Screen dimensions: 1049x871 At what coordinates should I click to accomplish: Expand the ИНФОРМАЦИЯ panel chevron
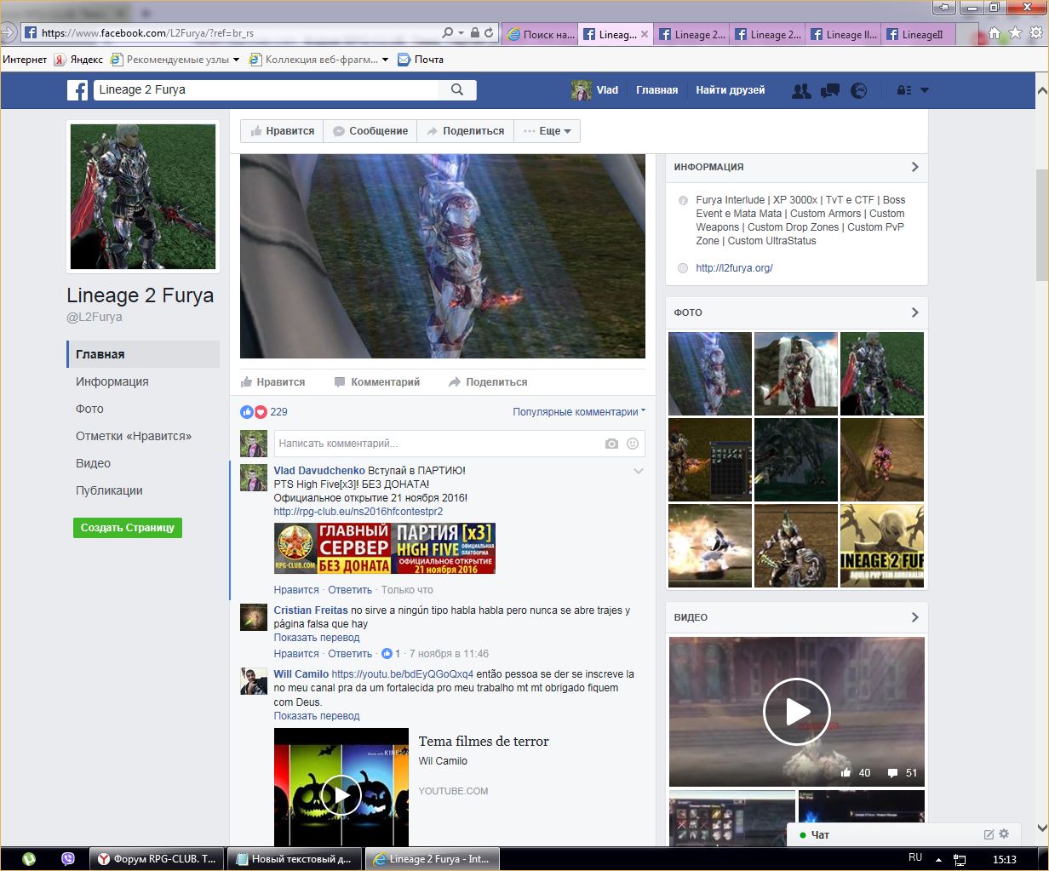point(915,167)
